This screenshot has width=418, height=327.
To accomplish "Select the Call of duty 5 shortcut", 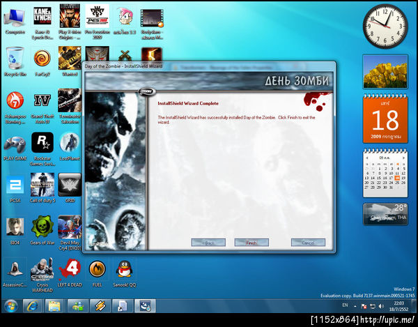I will coord(42,188).
